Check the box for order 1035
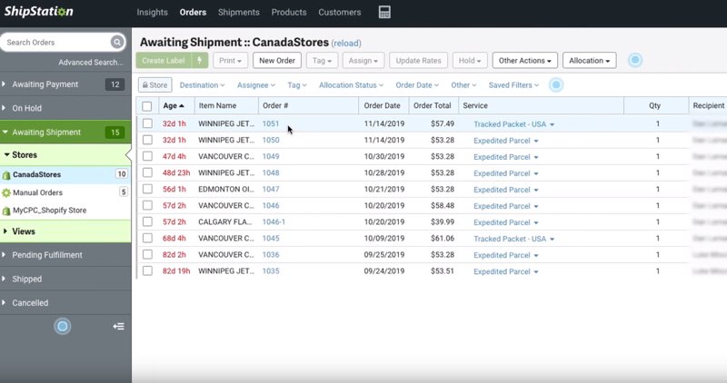Image resolution: width=727 pixels, height=383 pixels. tap(147, 270)
